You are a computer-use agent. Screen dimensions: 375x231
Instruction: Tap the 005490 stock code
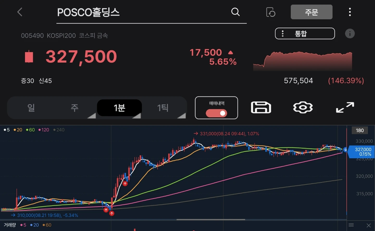[32, 36]
